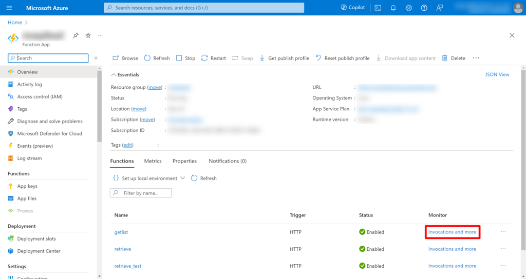This screenshot has height=279, width=526.
Task: Collapse the left sidebar menu
Action: [x=96, y=58]
